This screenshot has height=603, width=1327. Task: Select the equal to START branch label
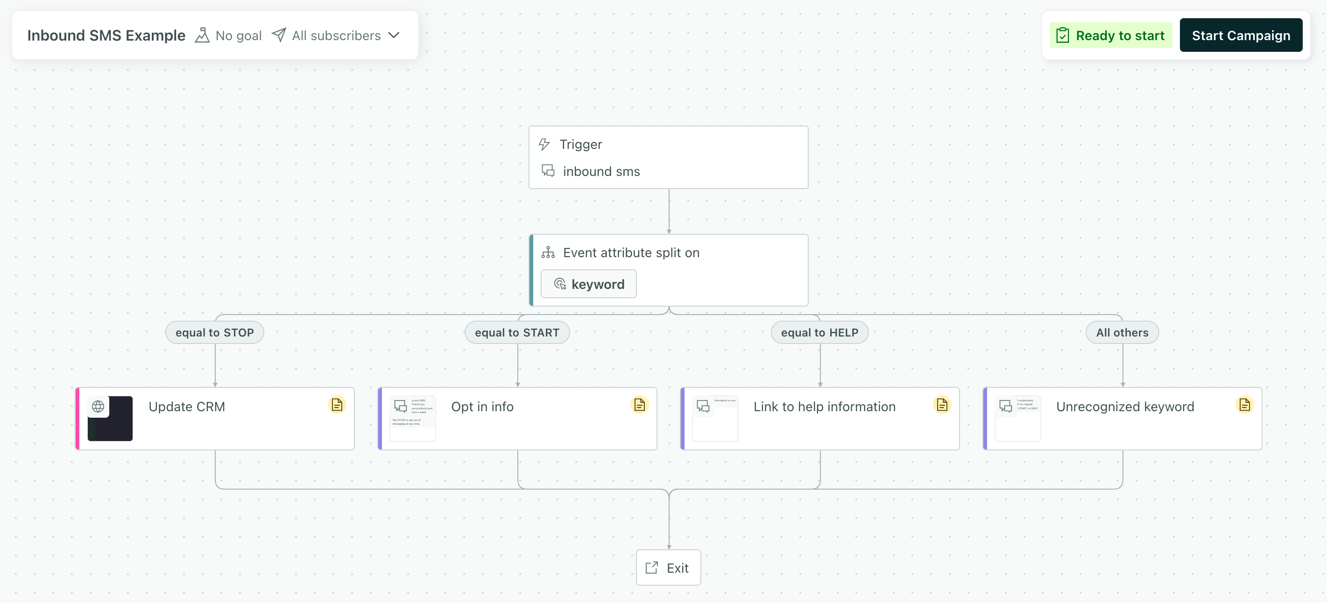tap(517, 332)
